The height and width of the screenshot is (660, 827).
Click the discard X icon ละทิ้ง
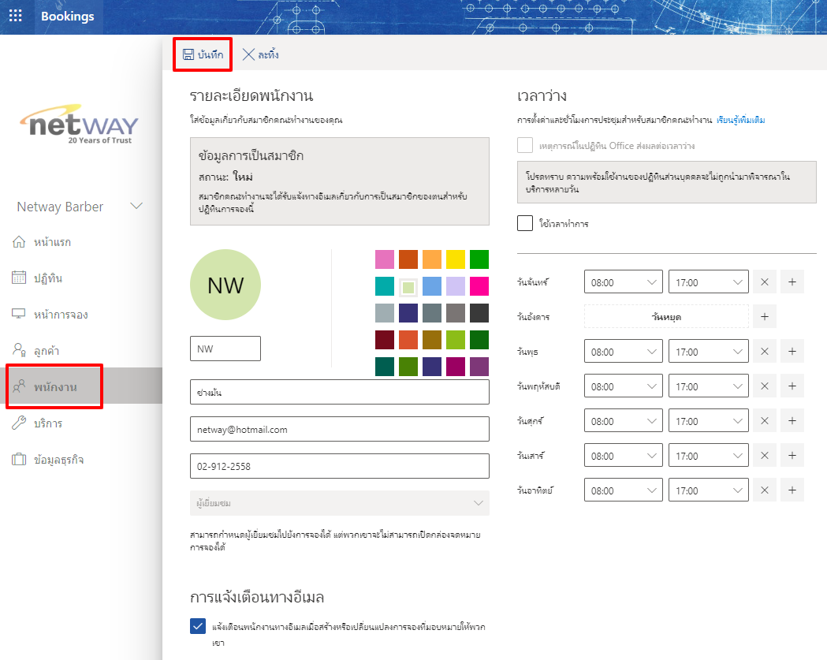point(248,54)
